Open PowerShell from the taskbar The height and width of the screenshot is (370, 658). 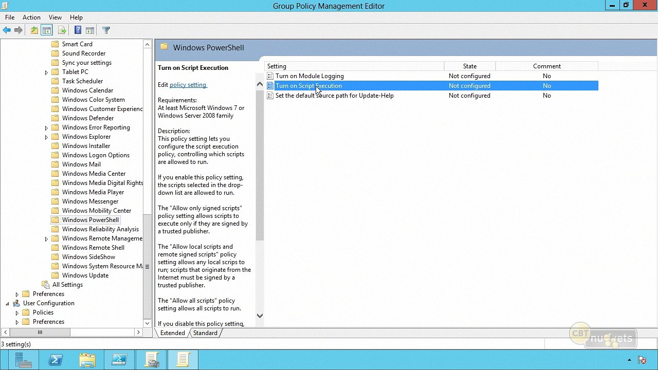point(56,360)
